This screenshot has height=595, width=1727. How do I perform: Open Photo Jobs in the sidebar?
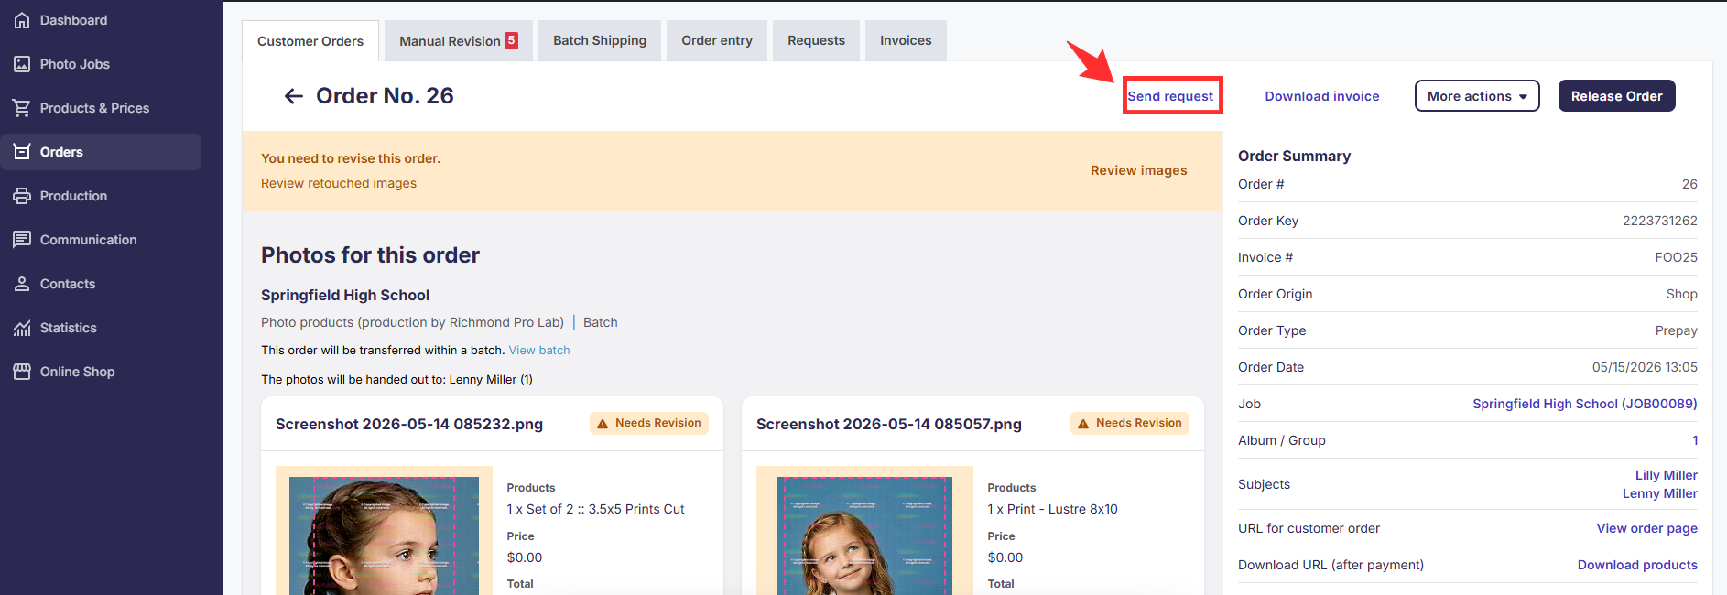pyautogui.click(x=101, y=64)
